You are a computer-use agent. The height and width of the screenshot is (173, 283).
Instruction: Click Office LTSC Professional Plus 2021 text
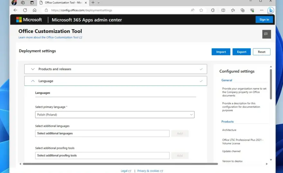coord(242,142)
